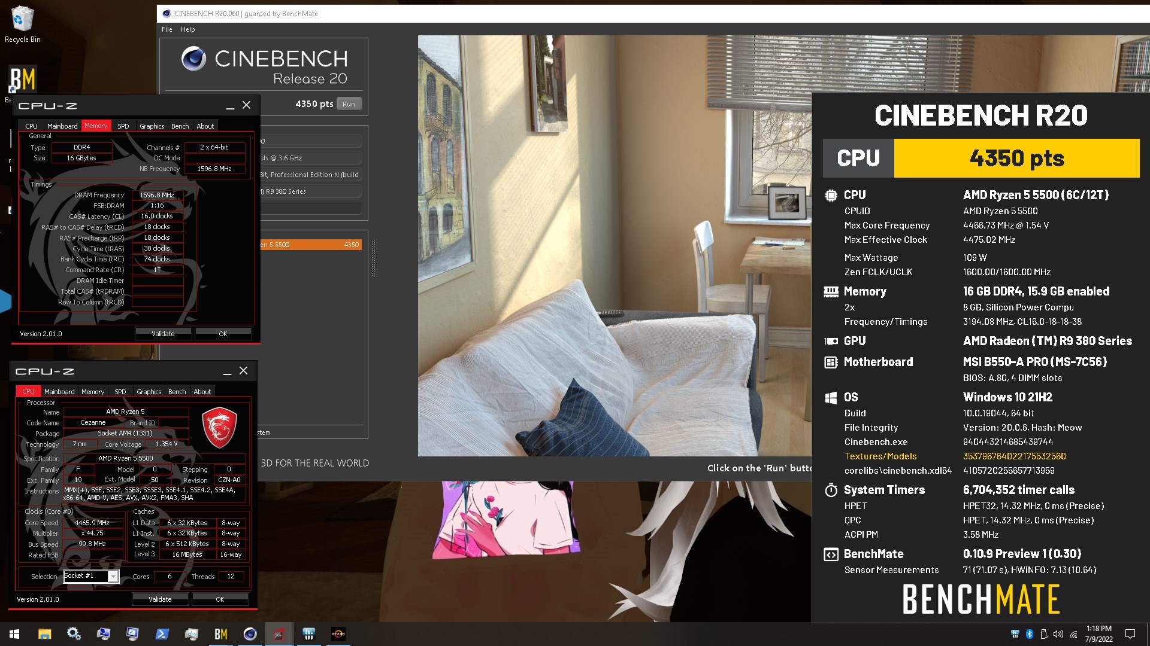The height and width of the screenshot is (646, 1150).
Task: Open the Windows Start menu
Action: (14, 634)
